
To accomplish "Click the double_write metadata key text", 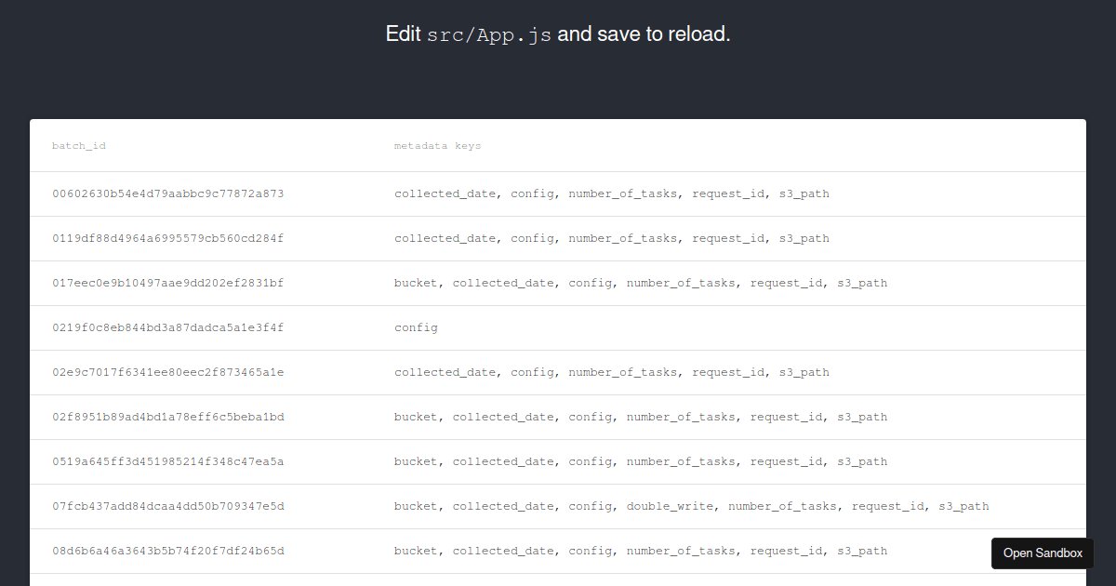I will [671, 506].
